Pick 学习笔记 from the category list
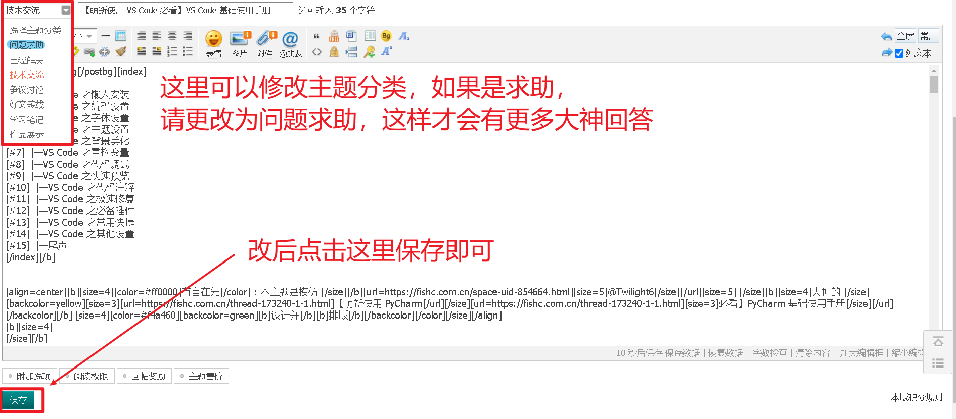 click(x=27, y=120)
